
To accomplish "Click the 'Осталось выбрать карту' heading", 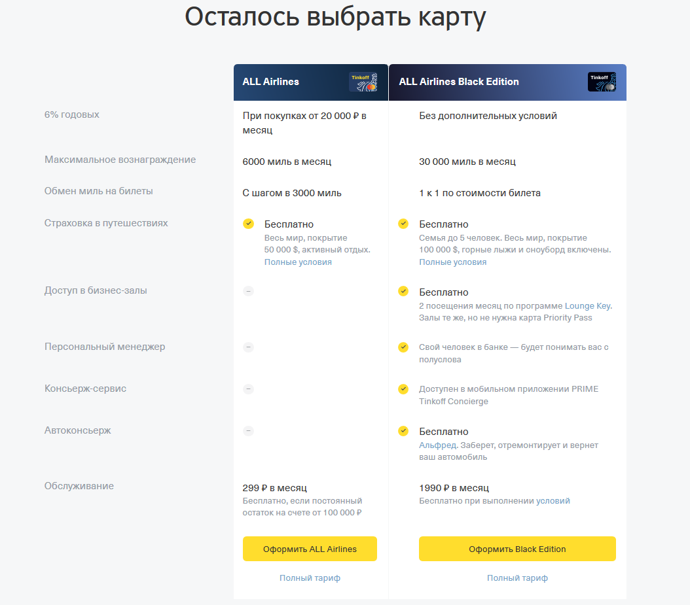I will (x=335, y=18).
